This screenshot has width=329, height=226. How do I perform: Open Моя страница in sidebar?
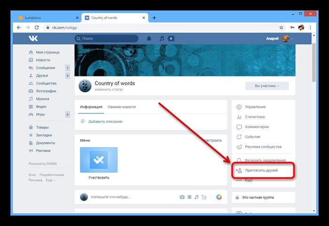click(x=47, y=52)
